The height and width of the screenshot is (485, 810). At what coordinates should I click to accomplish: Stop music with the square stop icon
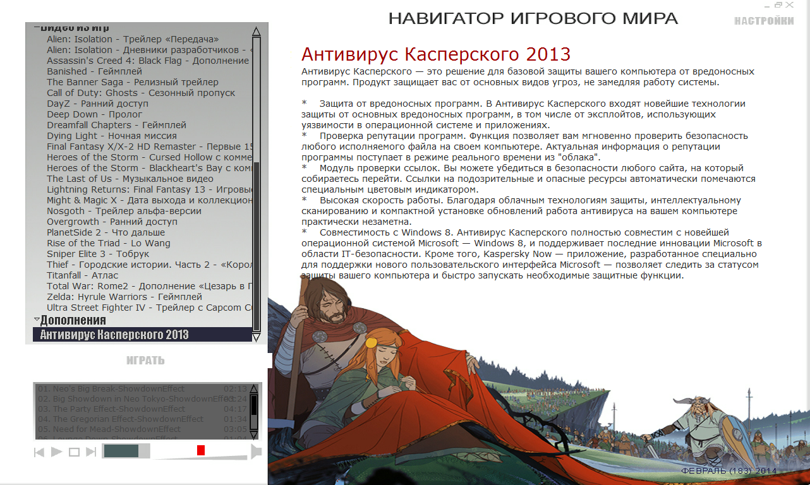[74, 452]
